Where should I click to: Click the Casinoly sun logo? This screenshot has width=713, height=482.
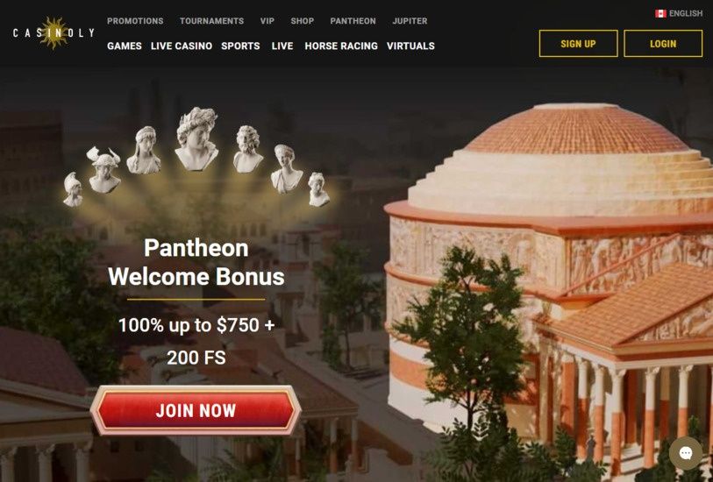pos(53,32)
